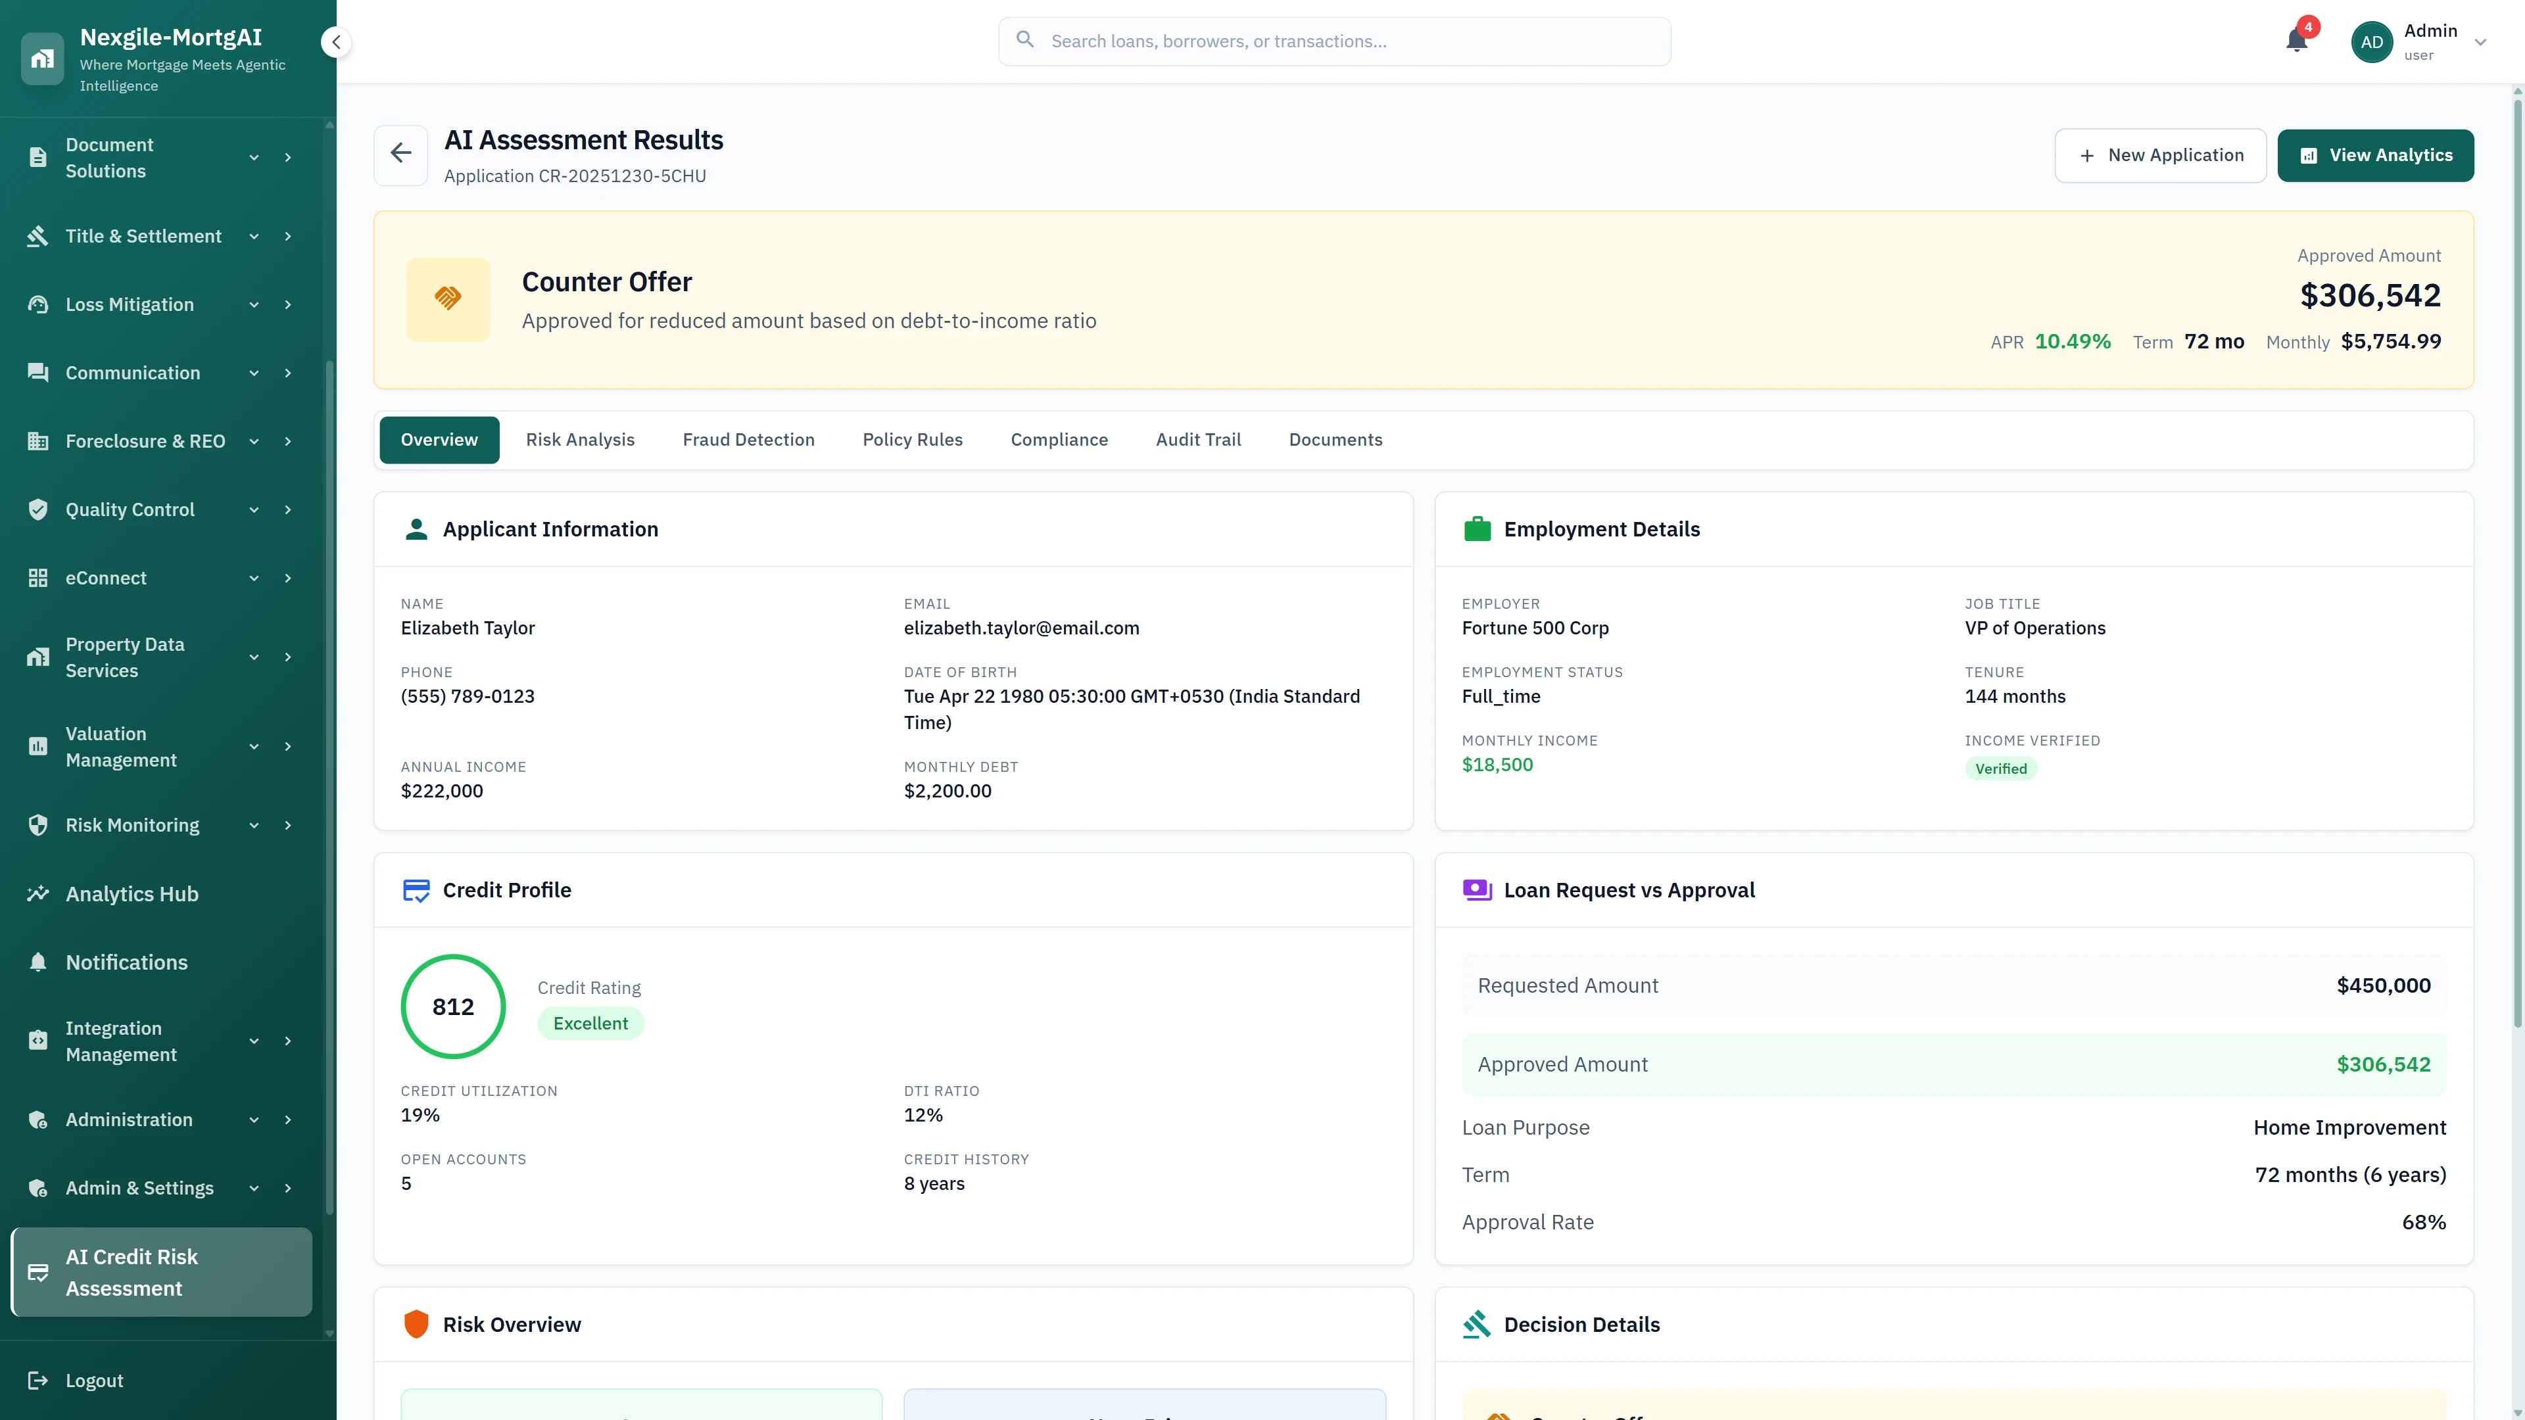The height and width of the screenshot is (1420, 2525).
Task: Switch to the Fraud Detection tab
Action: click(x=748, y=439)
